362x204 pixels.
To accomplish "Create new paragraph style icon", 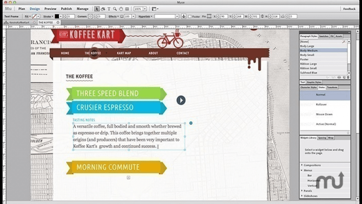I will [344, 77].
